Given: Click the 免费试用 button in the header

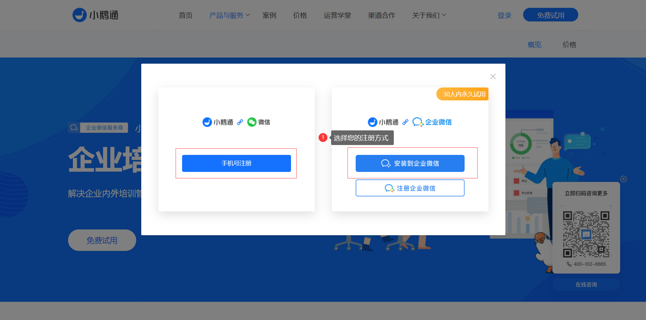Looking at the screenshot, I should [551, 15].
